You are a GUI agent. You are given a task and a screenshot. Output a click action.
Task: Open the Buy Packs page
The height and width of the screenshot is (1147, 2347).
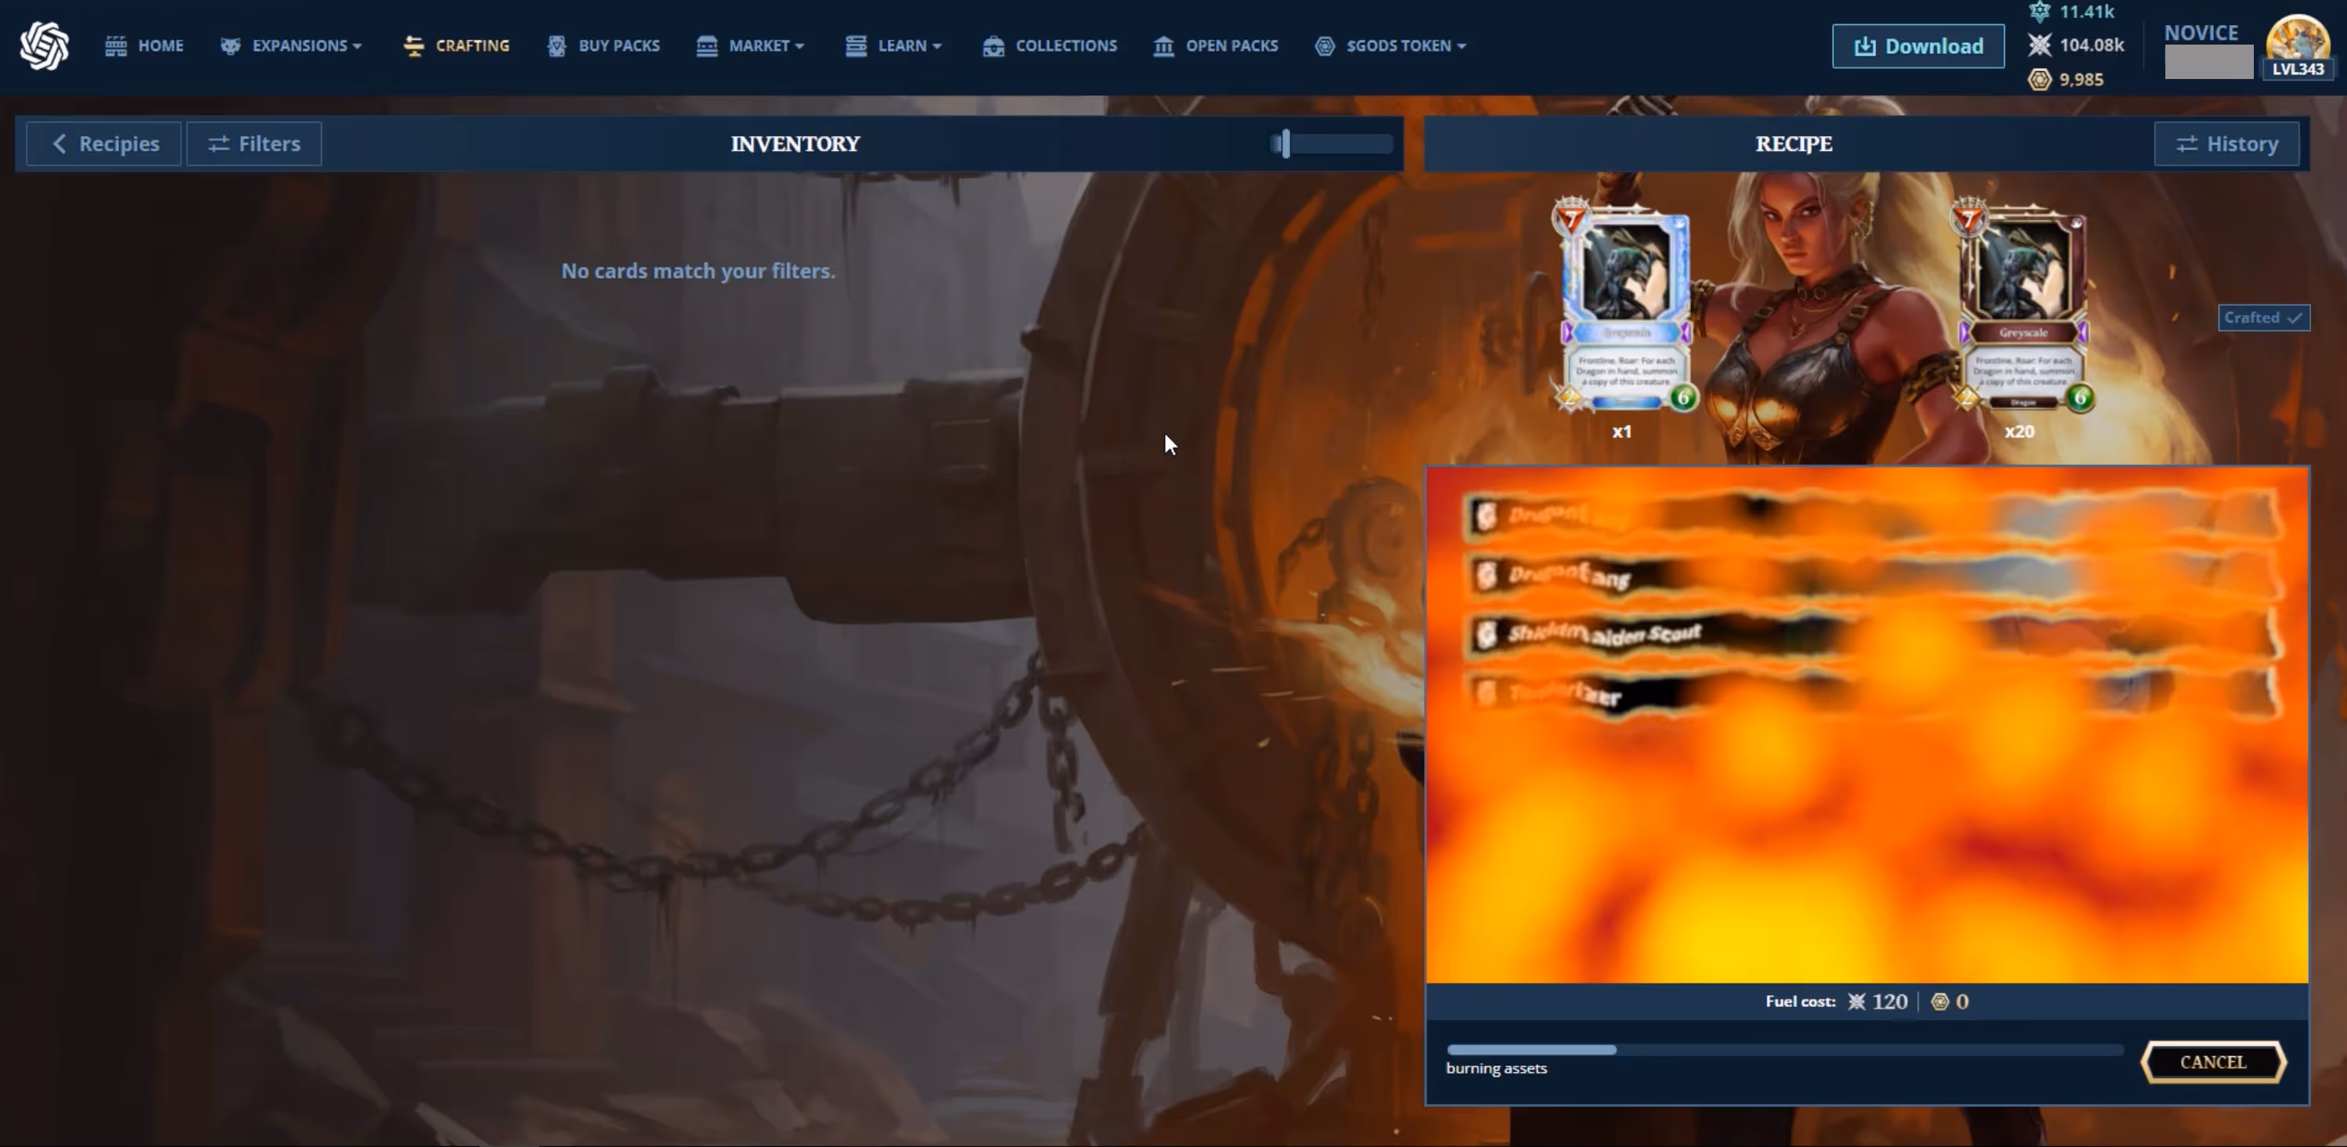pos(618,45)
